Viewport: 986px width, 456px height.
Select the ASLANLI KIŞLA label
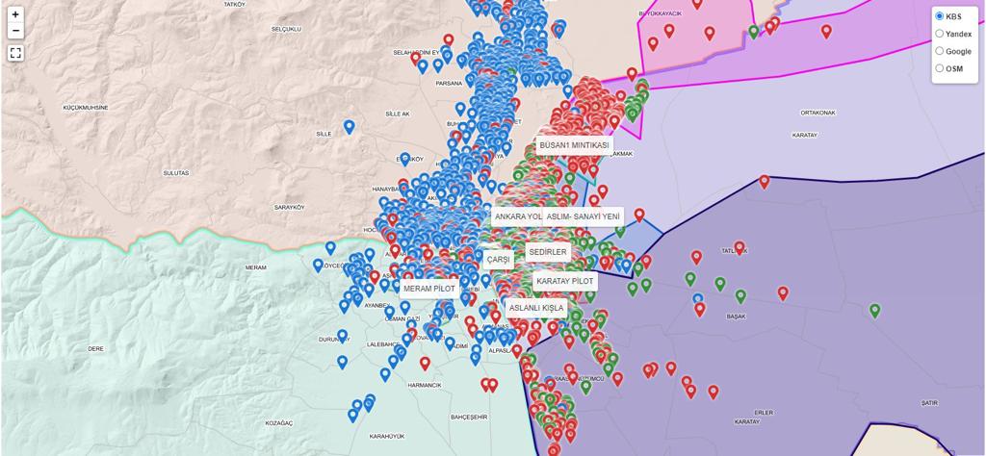[536, 309]
